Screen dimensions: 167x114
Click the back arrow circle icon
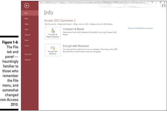click(27, 6)
